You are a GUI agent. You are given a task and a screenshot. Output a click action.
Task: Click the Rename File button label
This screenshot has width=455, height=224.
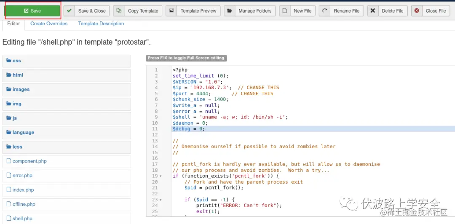coord(346,11)
